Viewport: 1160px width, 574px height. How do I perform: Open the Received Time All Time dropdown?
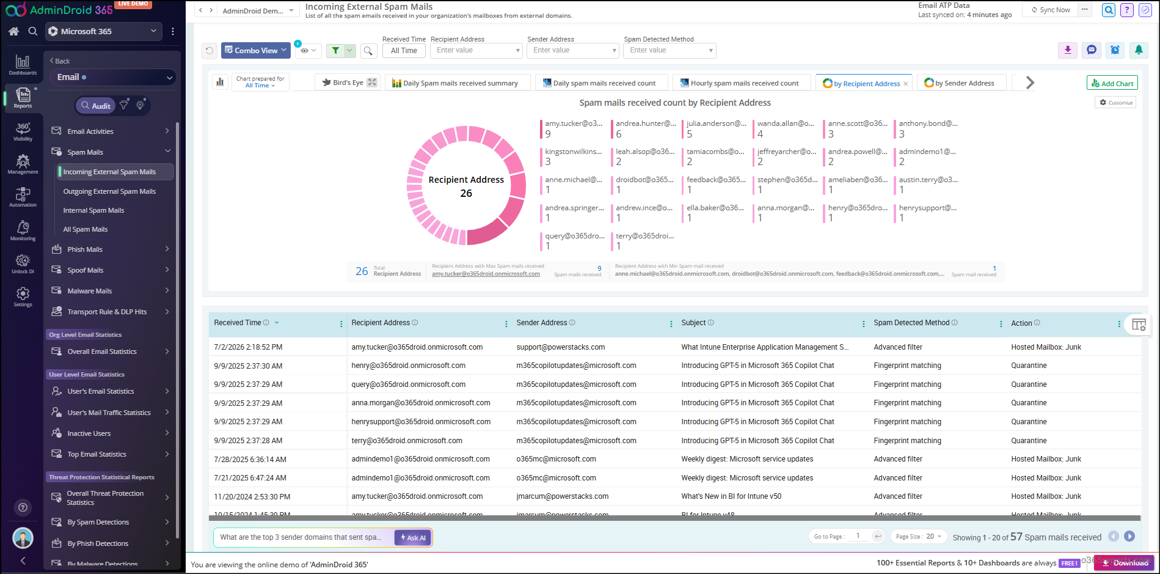tap(404, 51)
